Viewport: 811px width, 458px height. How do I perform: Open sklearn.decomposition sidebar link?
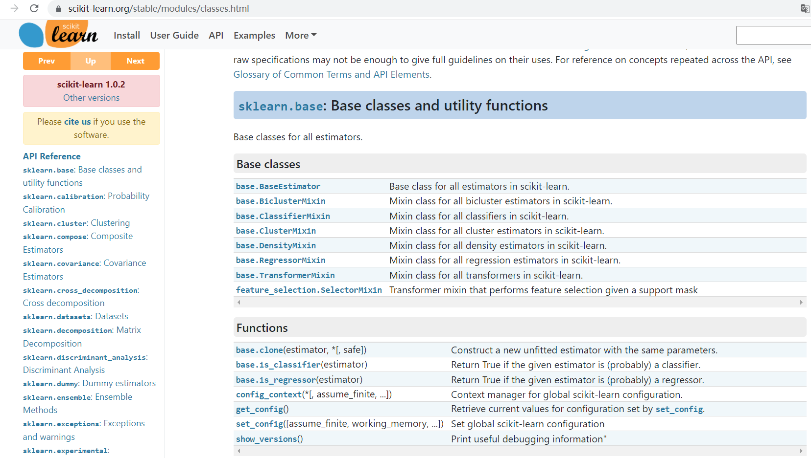point(82,337)
